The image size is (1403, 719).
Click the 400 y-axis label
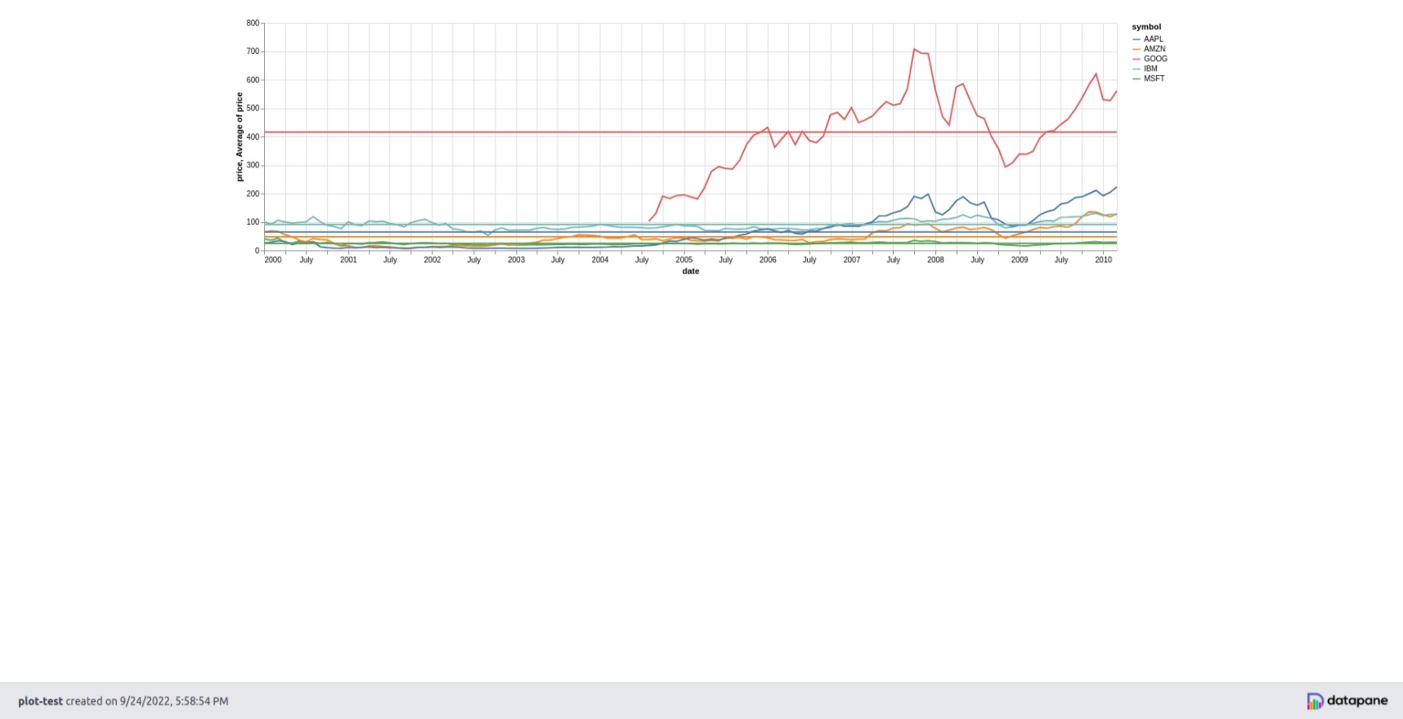(253, 137)
